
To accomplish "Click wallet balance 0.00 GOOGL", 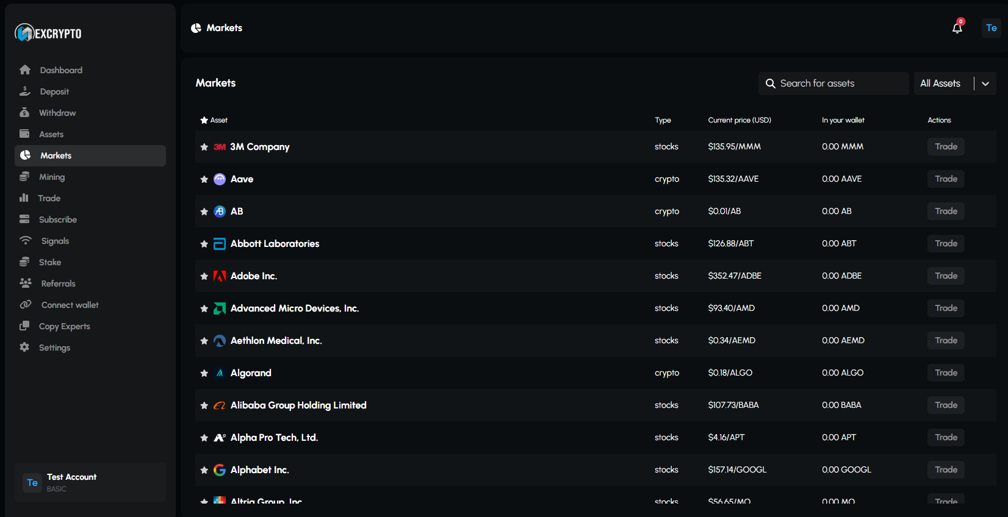I will (846, 469).
